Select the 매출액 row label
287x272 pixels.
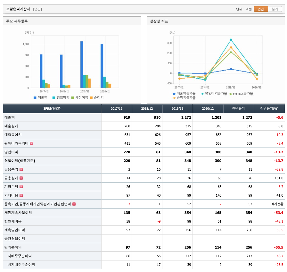click(x=10, y=117)
